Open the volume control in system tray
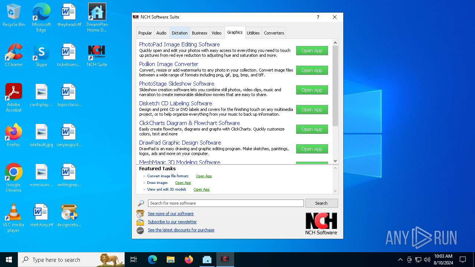The image size is (475, 267). [427, 260]
